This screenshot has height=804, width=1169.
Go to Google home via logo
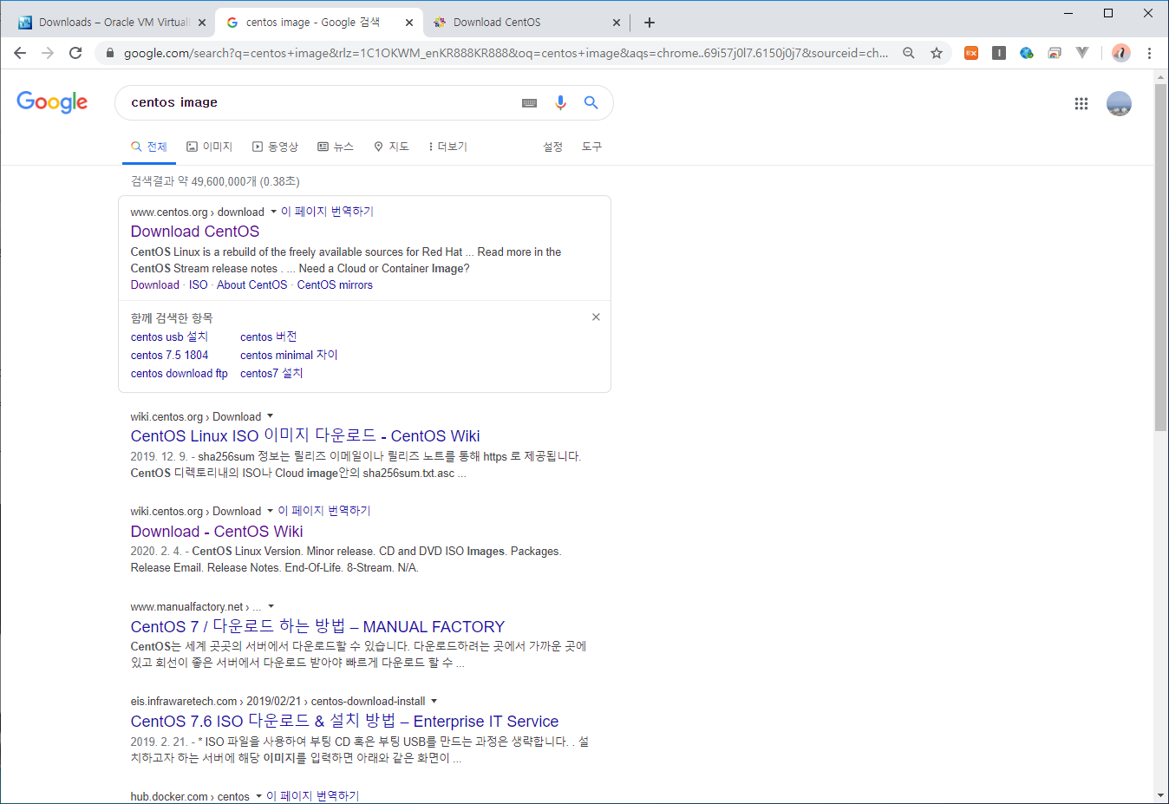pyautogui.click(x=52, y=102)
